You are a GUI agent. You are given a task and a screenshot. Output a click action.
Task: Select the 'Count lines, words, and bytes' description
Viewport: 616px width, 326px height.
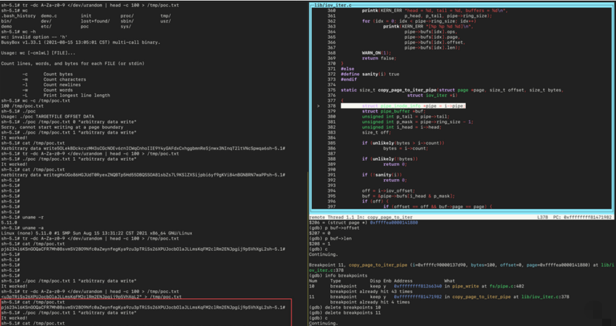click(73, 64)
